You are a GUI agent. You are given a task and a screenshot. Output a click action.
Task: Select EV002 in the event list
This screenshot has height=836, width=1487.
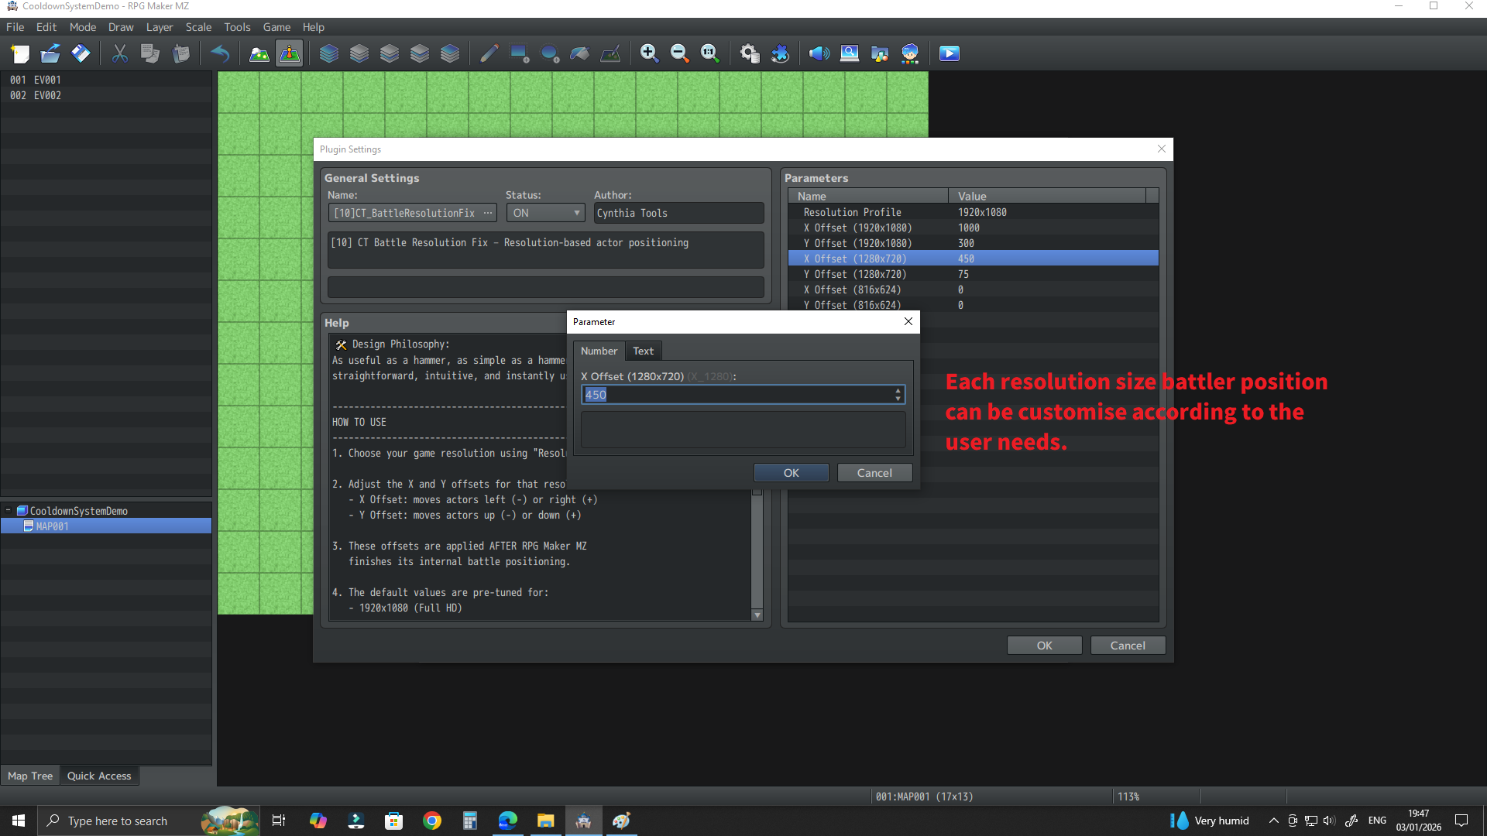(106, 95)
